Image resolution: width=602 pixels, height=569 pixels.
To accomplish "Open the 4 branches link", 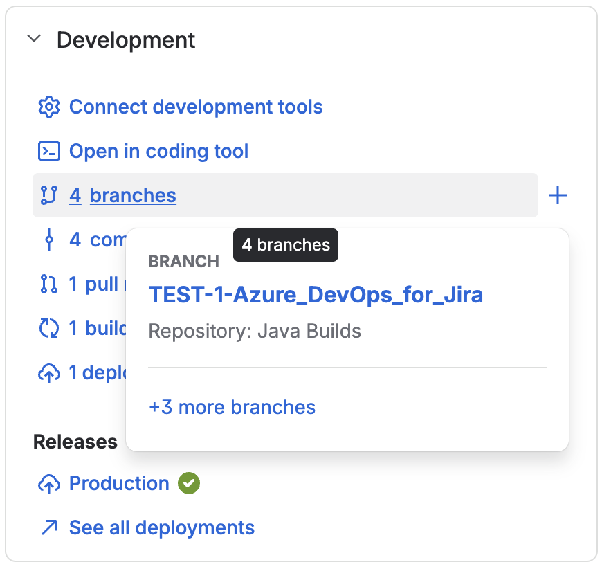I will coord(122,195).
